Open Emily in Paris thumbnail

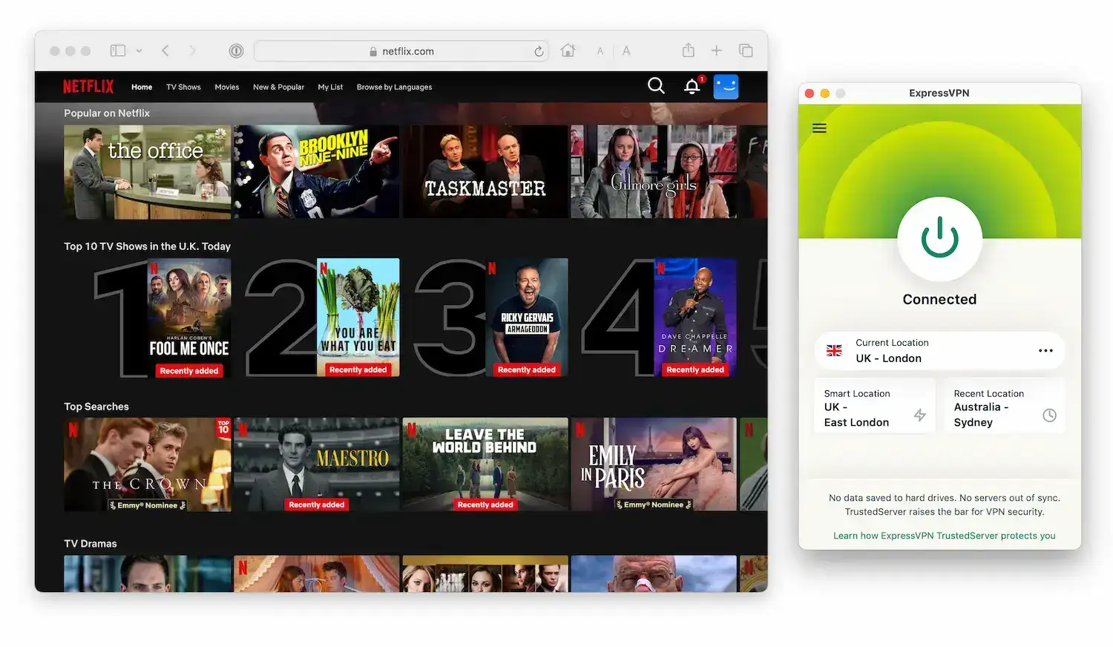pyautogui.click(x=654, y=464)
